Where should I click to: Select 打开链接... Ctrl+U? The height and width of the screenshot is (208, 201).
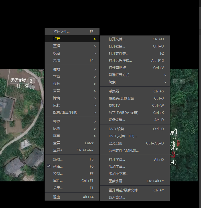pyautogui.click(x=135, y=46)
